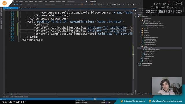Expand the Helpers folder
The image size is (185, 104).
pos(140,31)
